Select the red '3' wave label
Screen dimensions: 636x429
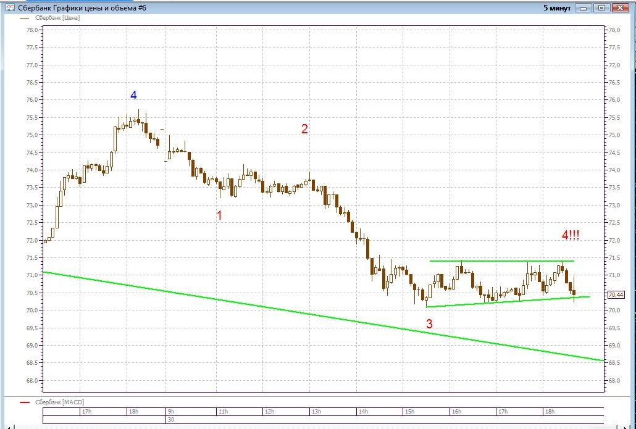click(429, 323)
